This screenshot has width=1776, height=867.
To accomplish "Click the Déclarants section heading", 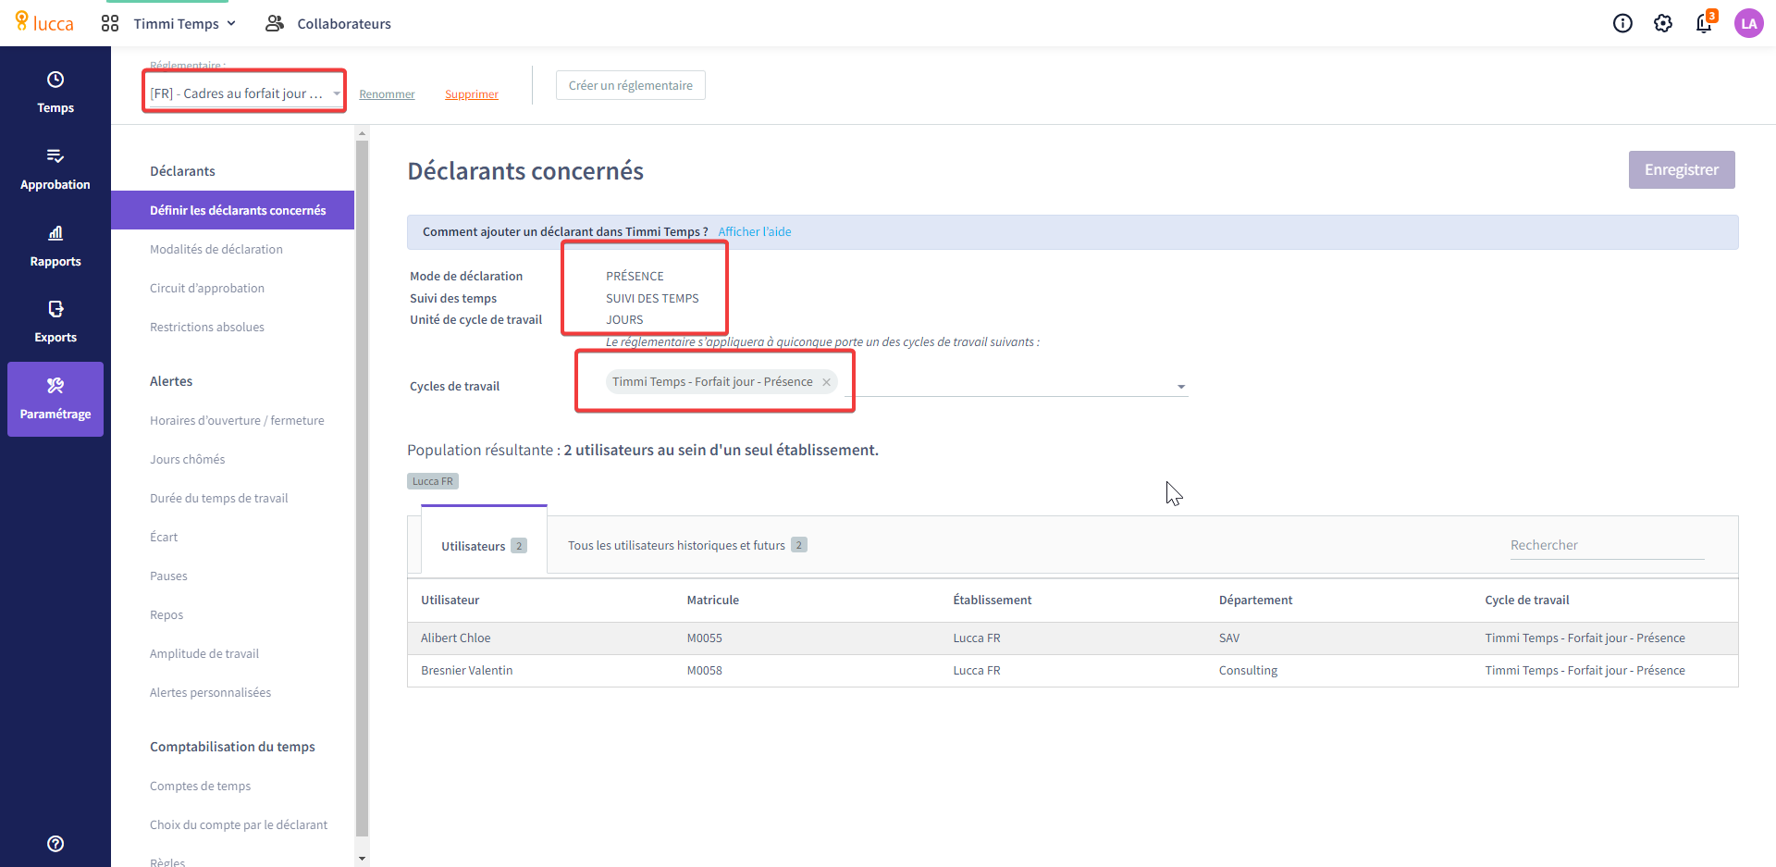I will (x=182, y=171).
